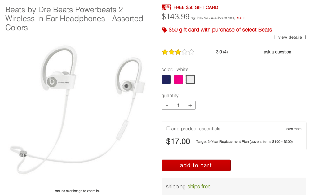Viewport: 310px width, 195px height.
Task: Click the ask a question link
Action: [x=277, y=52]
